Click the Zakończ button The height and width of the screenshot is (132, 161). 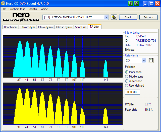[148, 17]
